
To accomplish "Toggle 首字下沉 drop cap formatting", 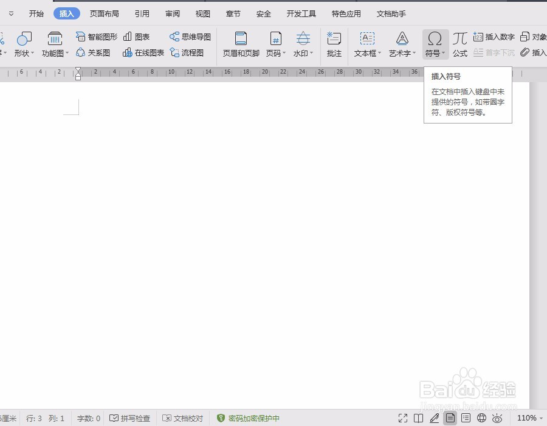I will coord(494,53).
